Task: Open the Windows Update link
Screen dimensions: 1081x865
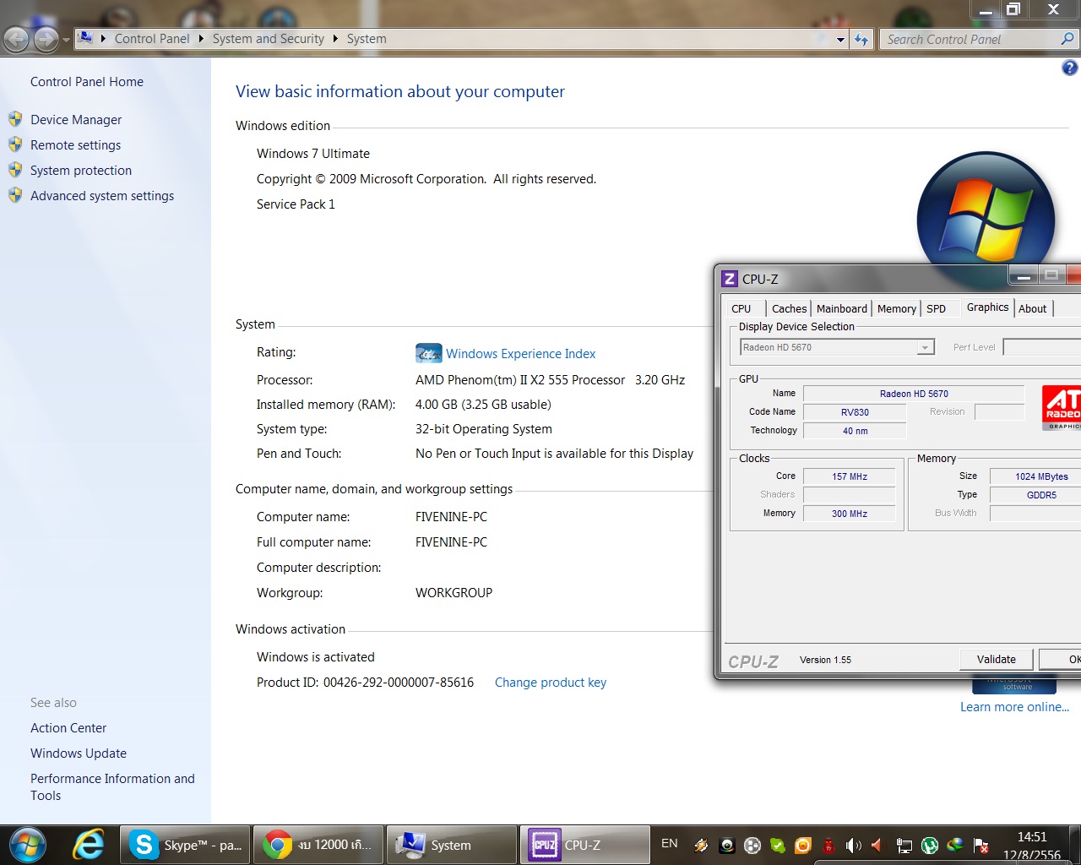Action: pyautogui.click(x=79, y=753)
